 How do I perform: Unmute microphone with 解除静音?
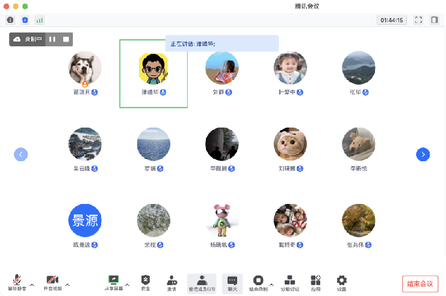point(17,282)
